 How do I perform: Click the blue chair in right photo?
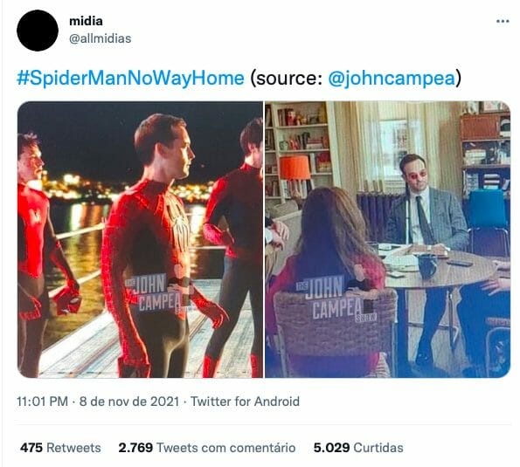pos(488,216)
